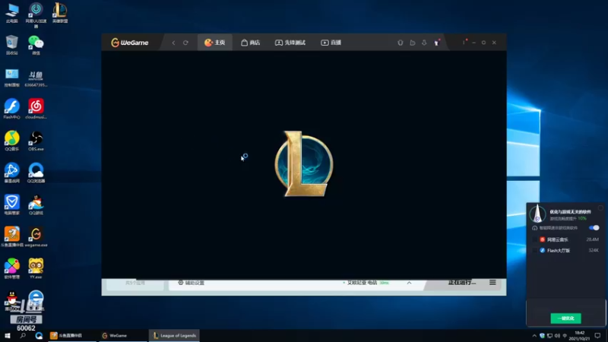Open taskbar search magnifier
This screenshot has height=342, width=608.
(23, 336)
